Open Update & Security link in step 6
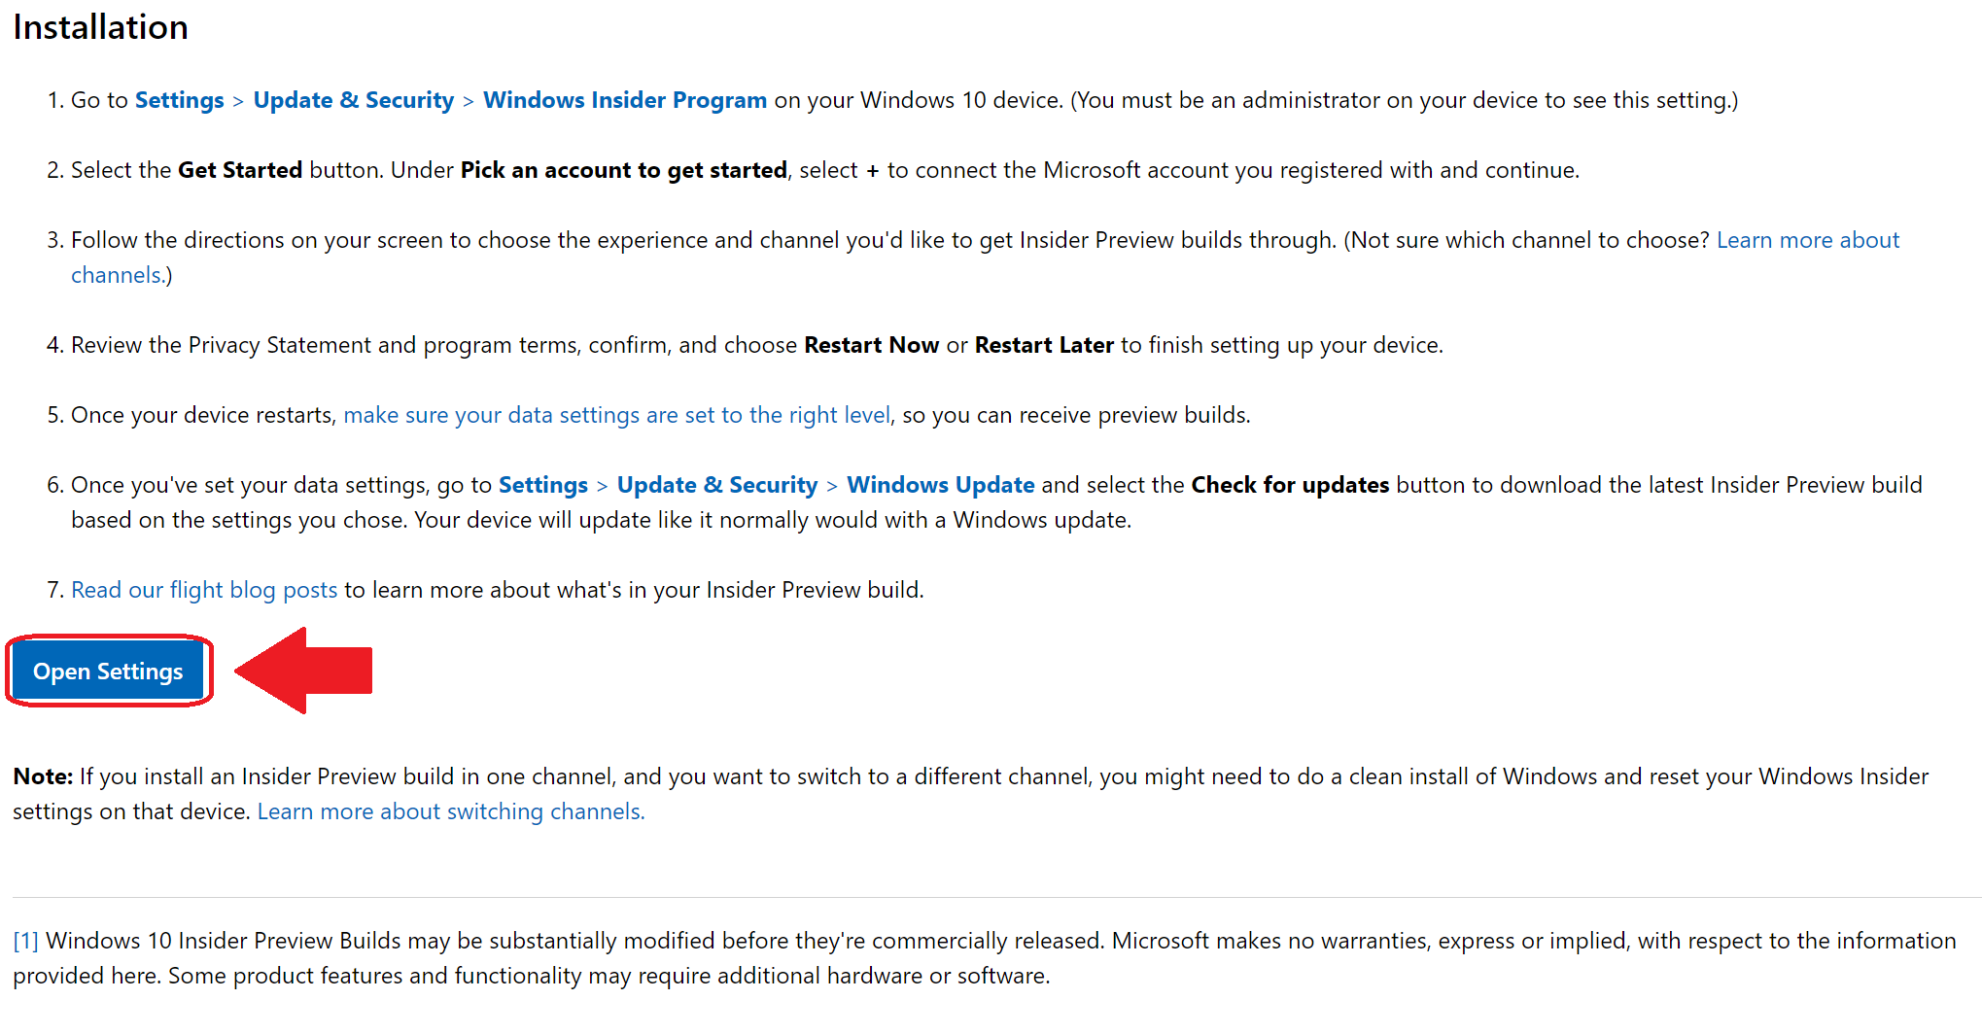 (717, 485)
